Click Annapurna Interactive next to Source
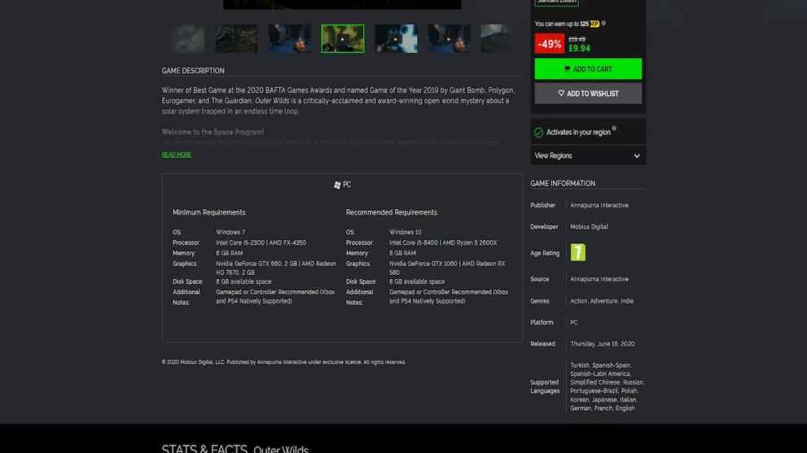 click(x=599, y=279)
